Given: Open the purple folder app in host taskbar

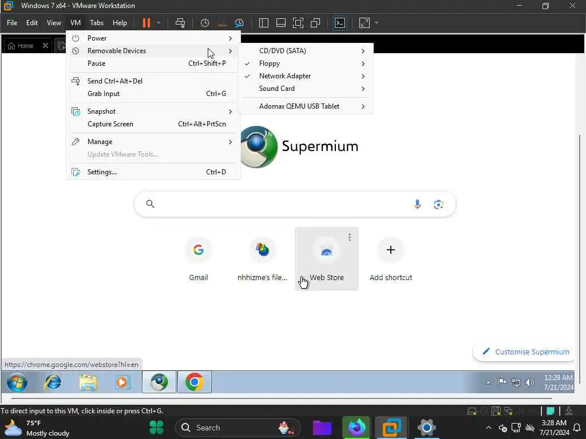Looking at the screenshot, I should click(x=322, y=428).
